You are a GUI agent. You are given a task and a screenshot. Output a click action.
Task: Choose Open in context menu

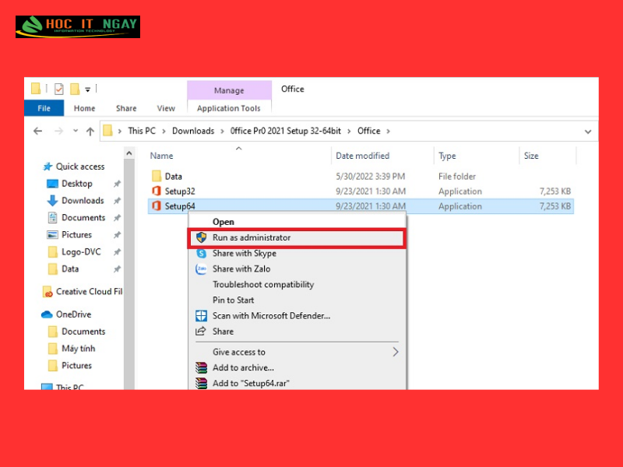pyautogui.click(x=297, y=222)
